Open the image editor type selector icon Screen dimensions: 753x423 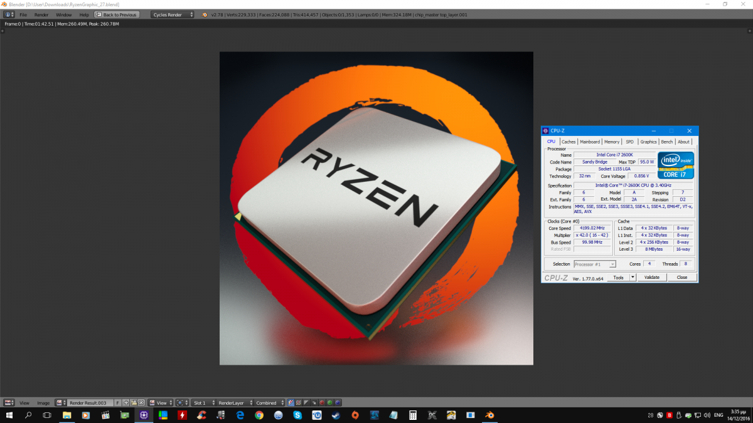(x=9, y=403)
